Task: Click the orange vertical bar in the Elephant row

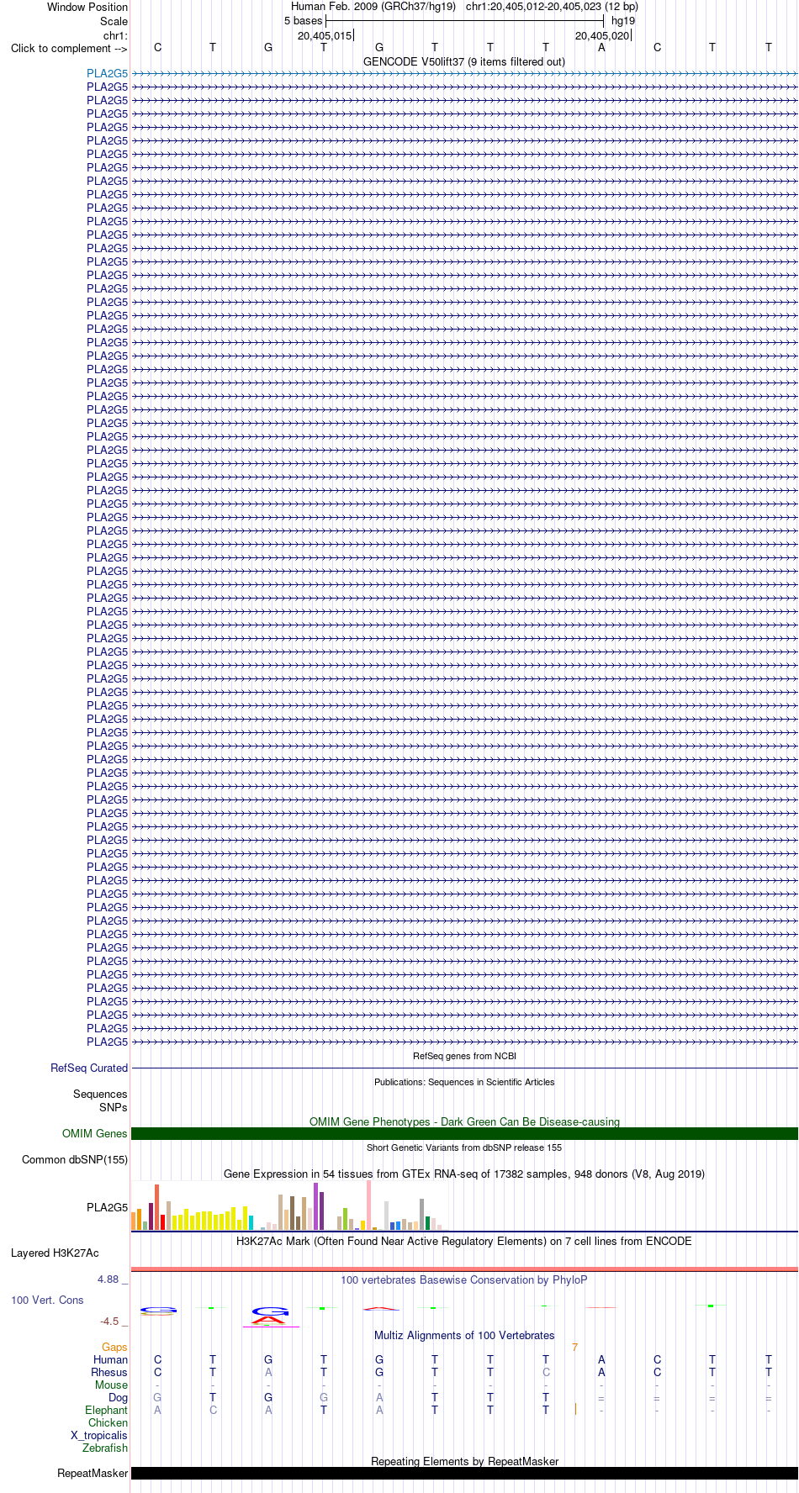Action: pyautogui.click(x=575, y=1409)
